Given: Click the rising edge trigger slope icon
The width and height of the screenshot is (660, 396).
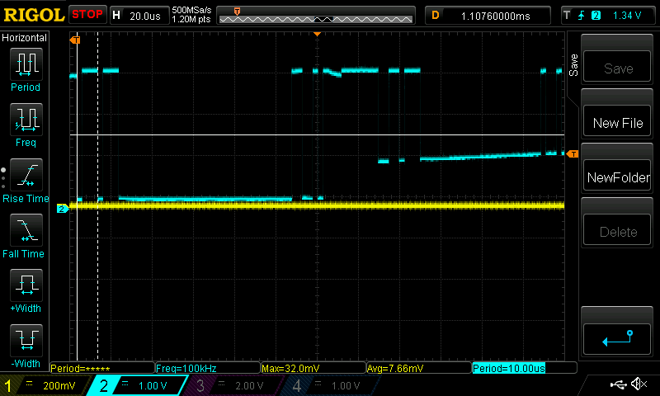Looking at the screenshot, I should point(582,16).
